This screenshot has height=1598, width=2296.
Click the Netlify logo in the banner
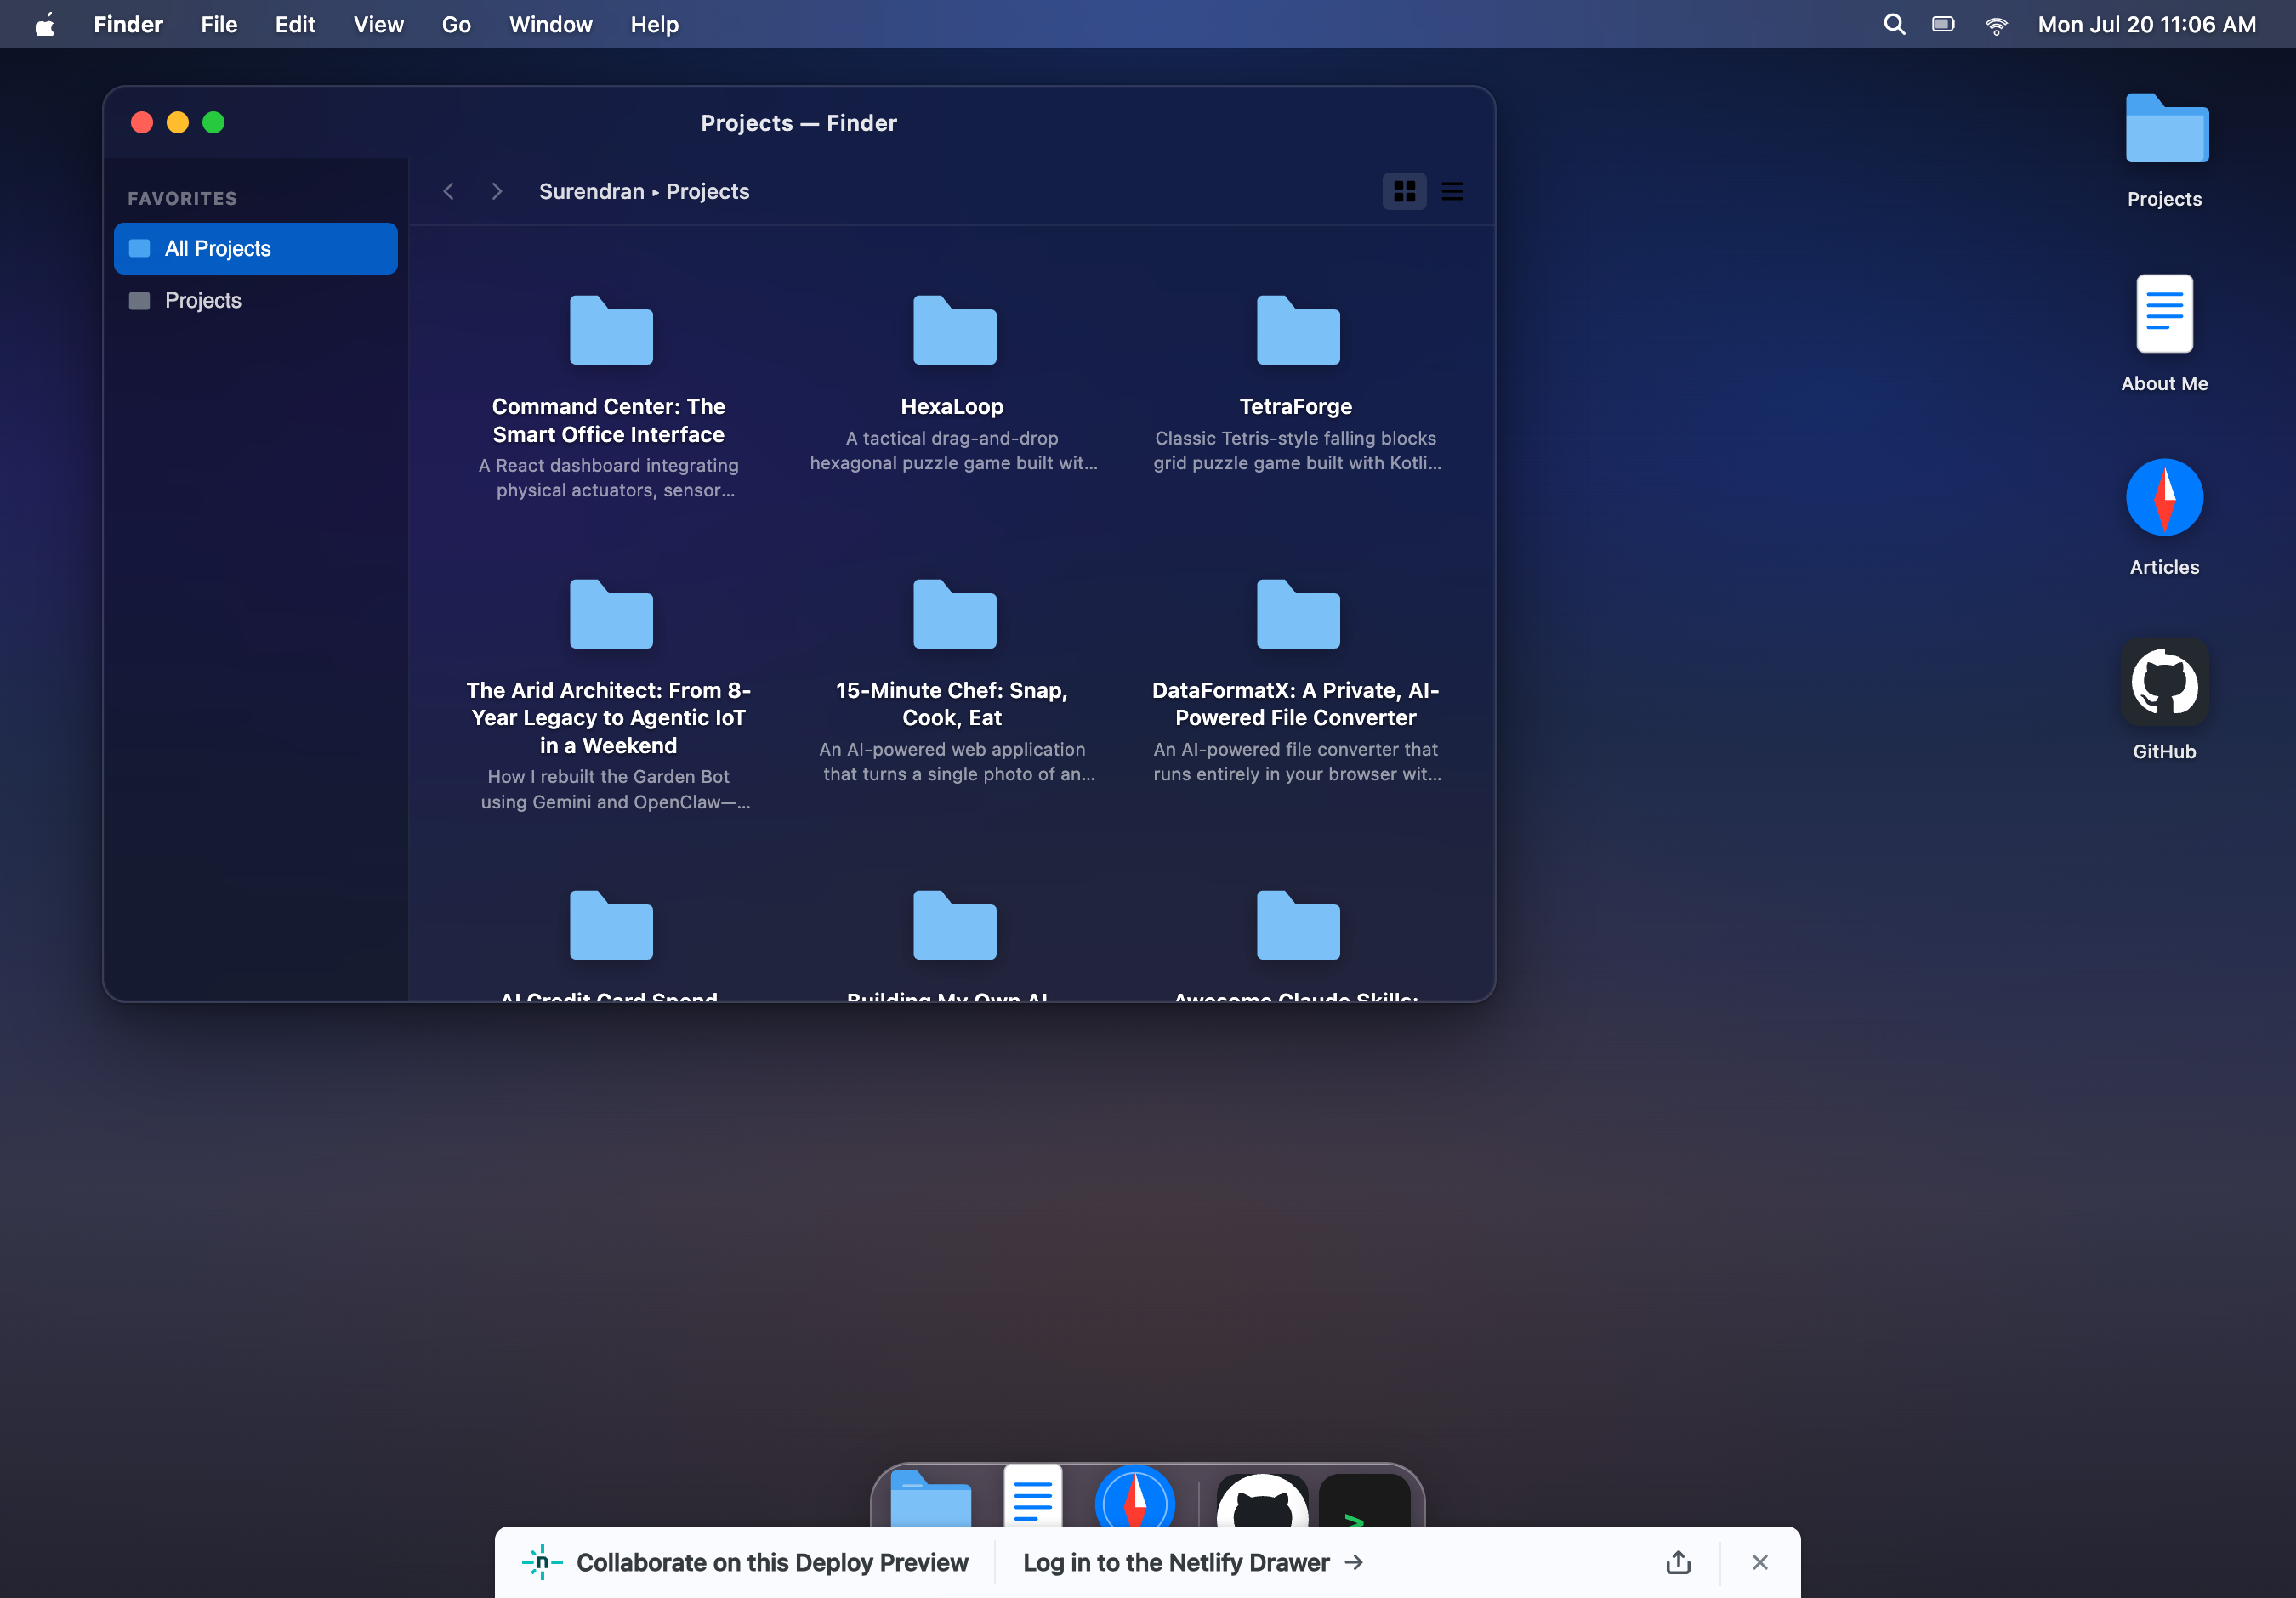542,1562
